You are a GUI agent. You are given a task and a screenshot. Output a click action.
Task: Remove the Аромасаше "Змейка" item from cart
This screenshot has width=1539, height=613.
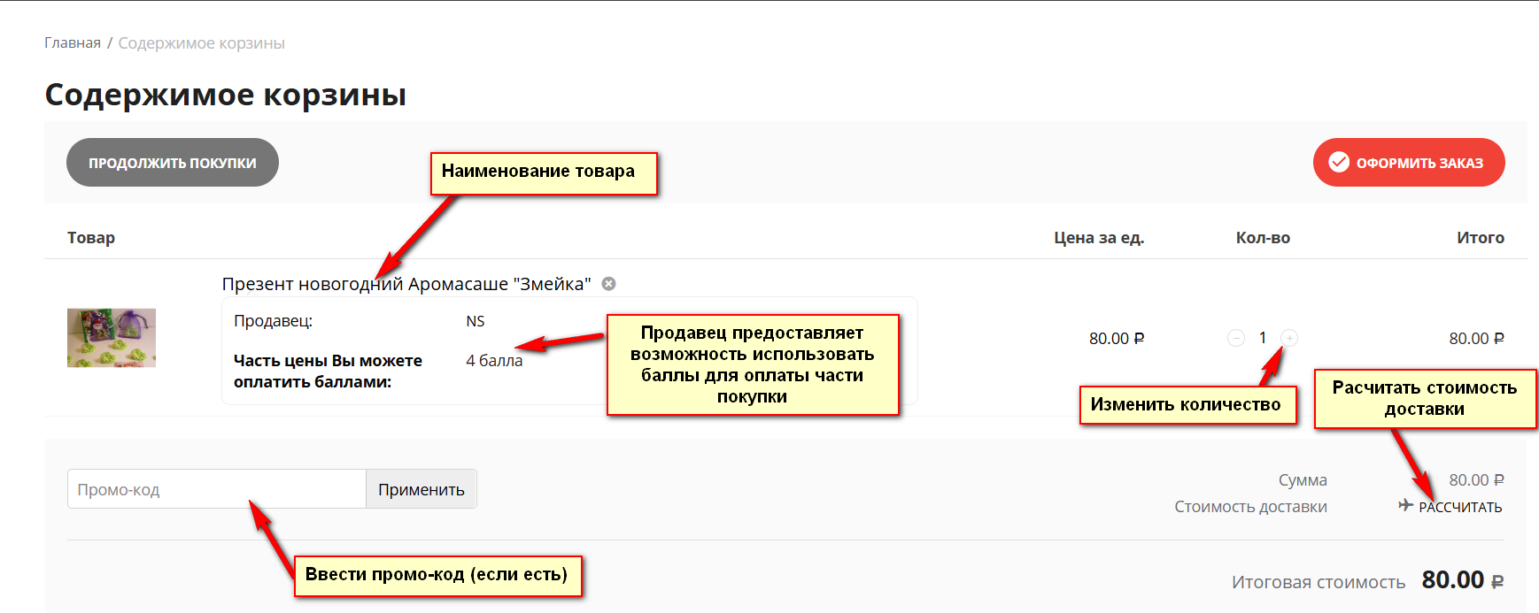coord(608,284)
